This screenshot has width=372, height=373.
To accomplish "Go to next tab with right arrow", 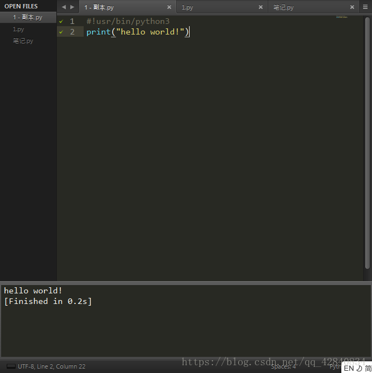I will (x=72, y=7).
